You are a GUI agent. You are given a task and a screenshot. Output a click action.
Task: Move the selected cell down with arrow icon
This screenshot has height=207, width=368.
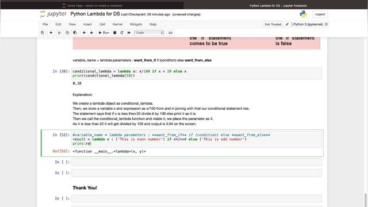coord(91,33)
